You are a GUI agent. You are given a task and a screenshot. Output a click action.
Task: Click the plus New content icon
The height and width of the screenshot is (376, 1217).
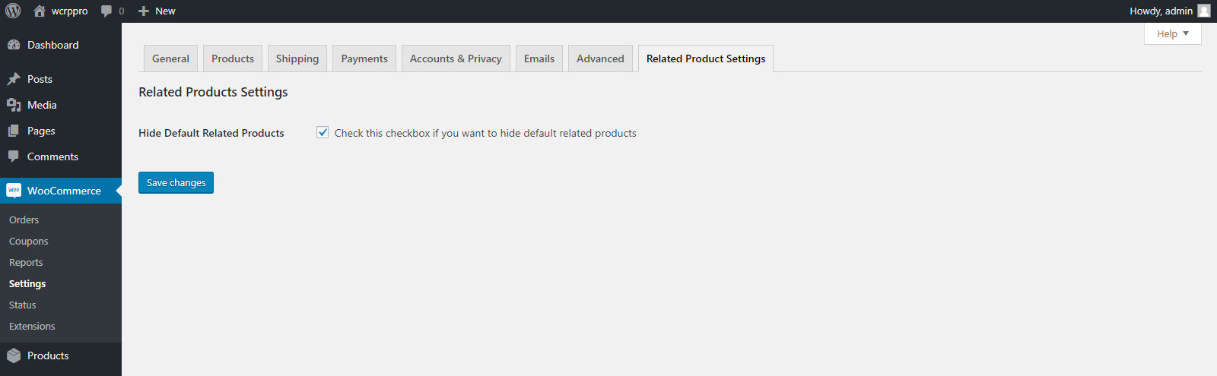[144, 11]
